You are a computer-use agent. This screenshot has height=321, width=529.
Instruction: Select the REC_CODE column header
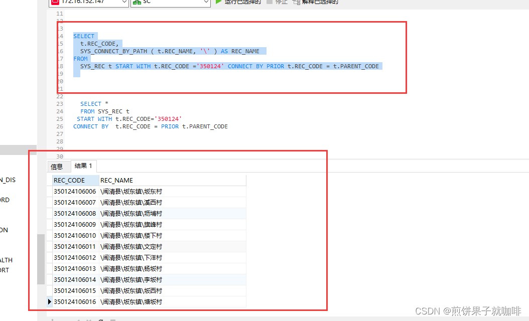point(69,180)
